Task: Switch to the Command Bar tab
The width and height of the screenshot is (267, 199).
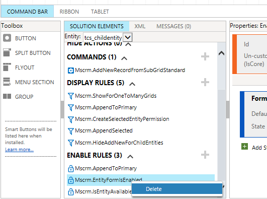Action: (x=27, y=12)
